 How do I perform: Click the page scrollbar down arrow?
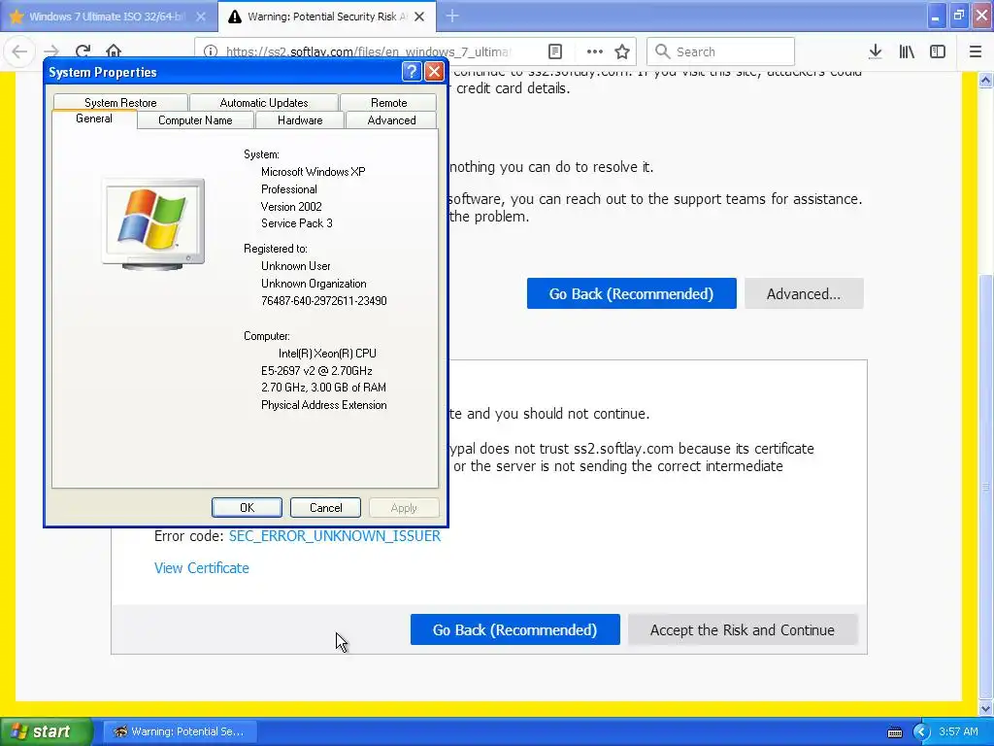pyautogui.click(x=986, y=708)
